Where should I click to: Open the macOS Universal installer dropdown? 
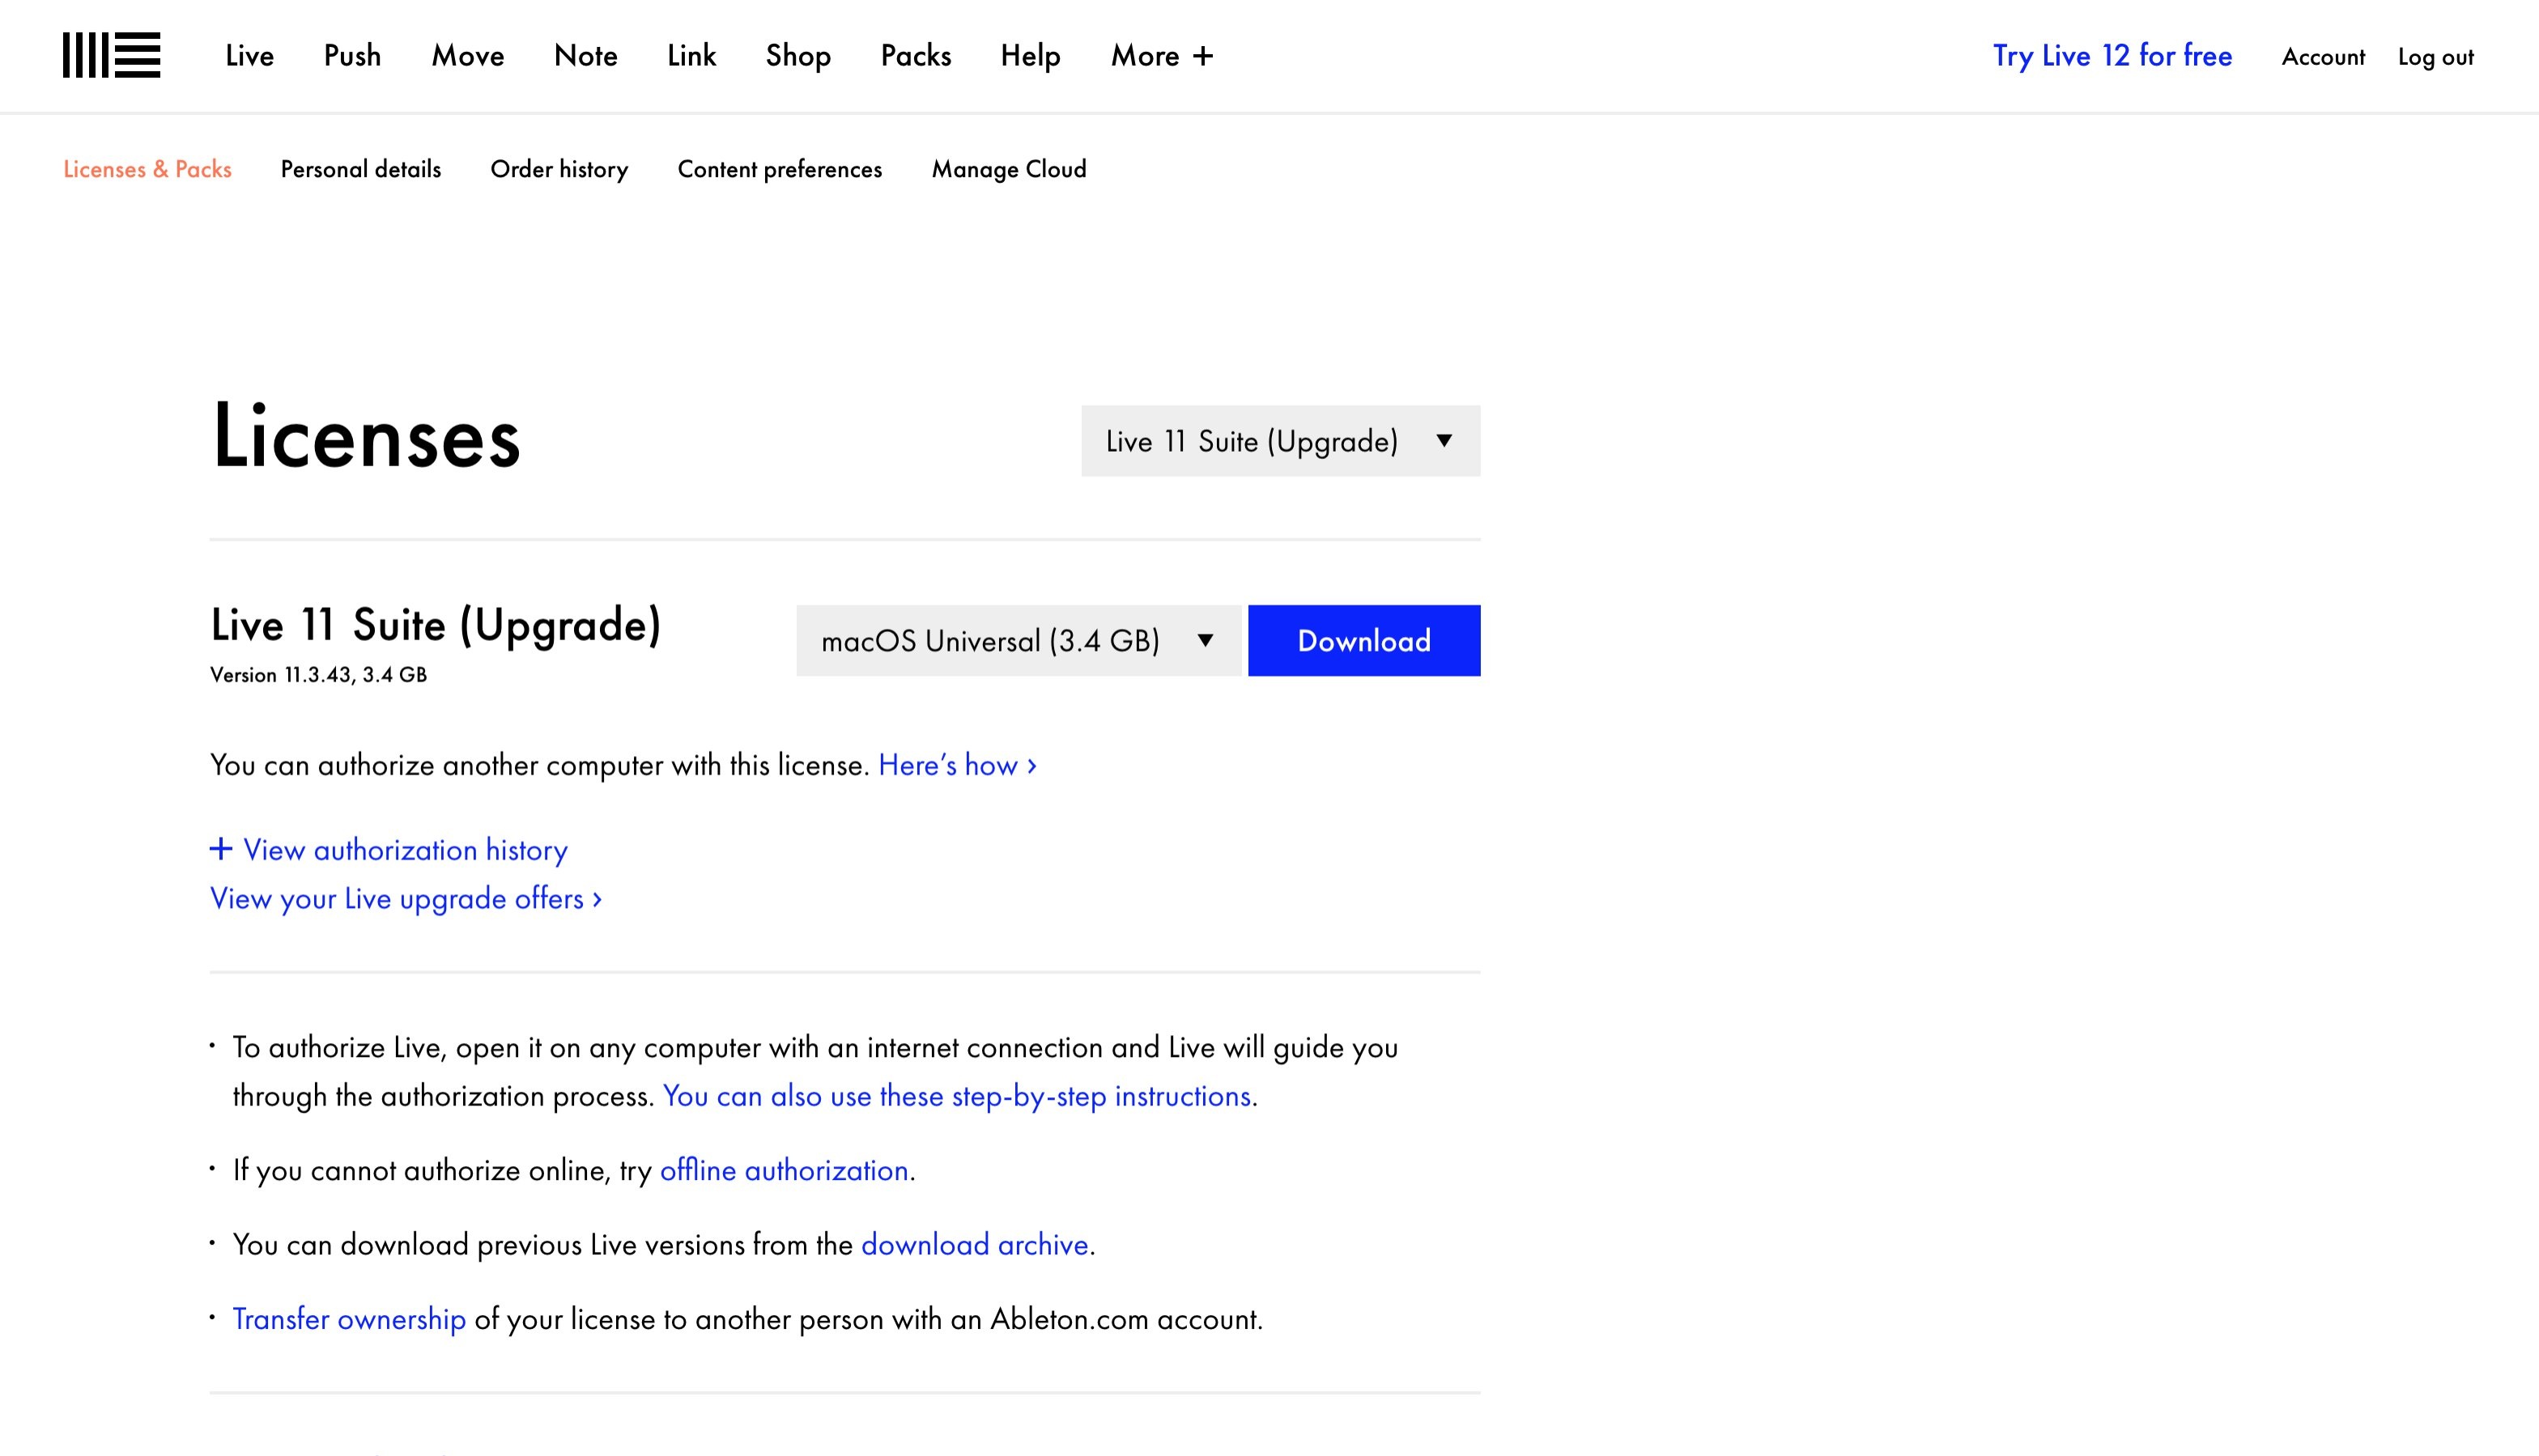point(1018,641)
